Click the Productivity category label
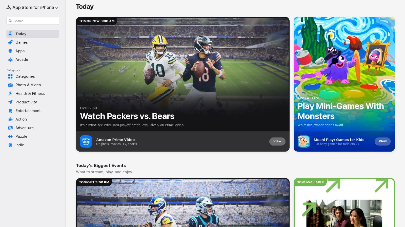Image resolution: width=405 pixels, height=227 pixels. (x=26, y=102)
